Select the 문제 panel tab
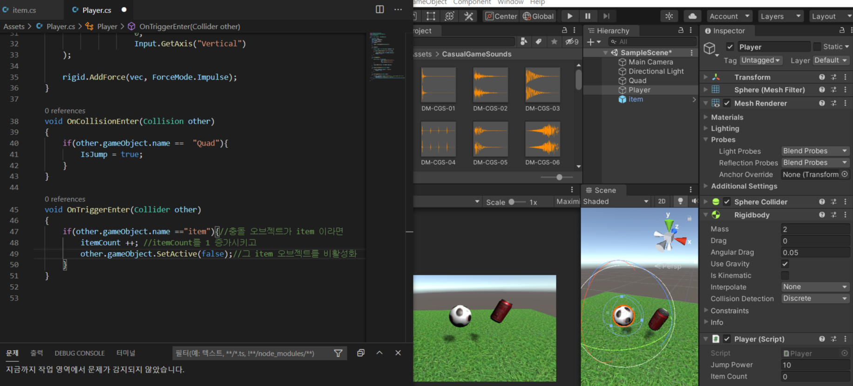853x386 pixels. (x=12, y=353)
